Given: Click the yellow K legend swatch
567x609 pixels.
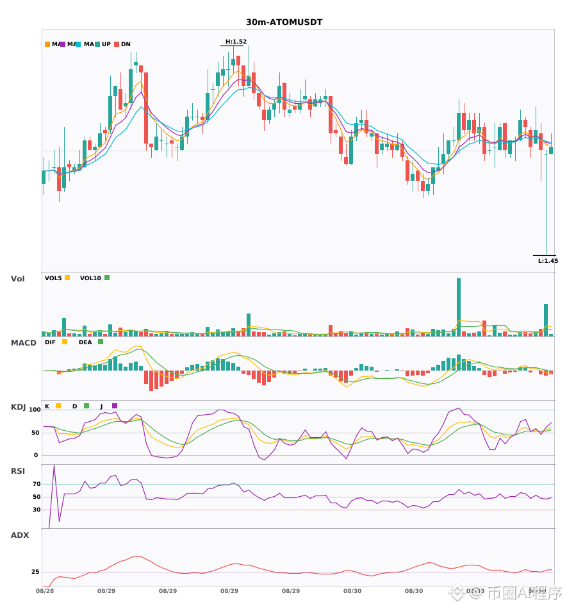Looking at the screenshot, I should pos(58,406).
